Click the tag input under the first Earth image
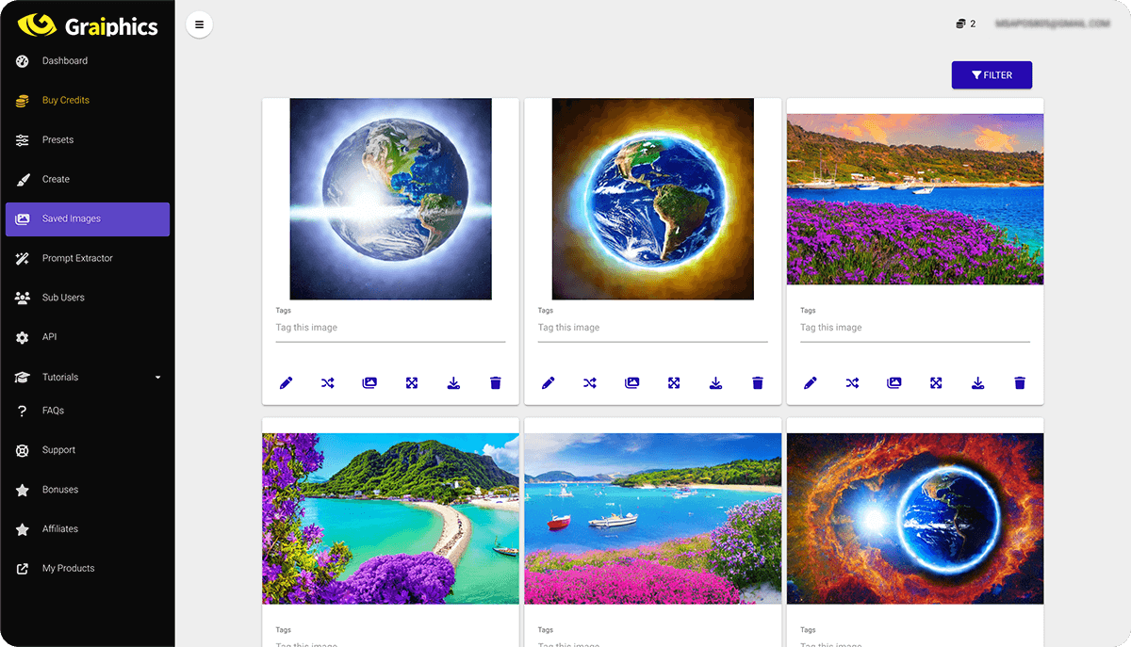The image size is (1131, 647). (389, 327)
